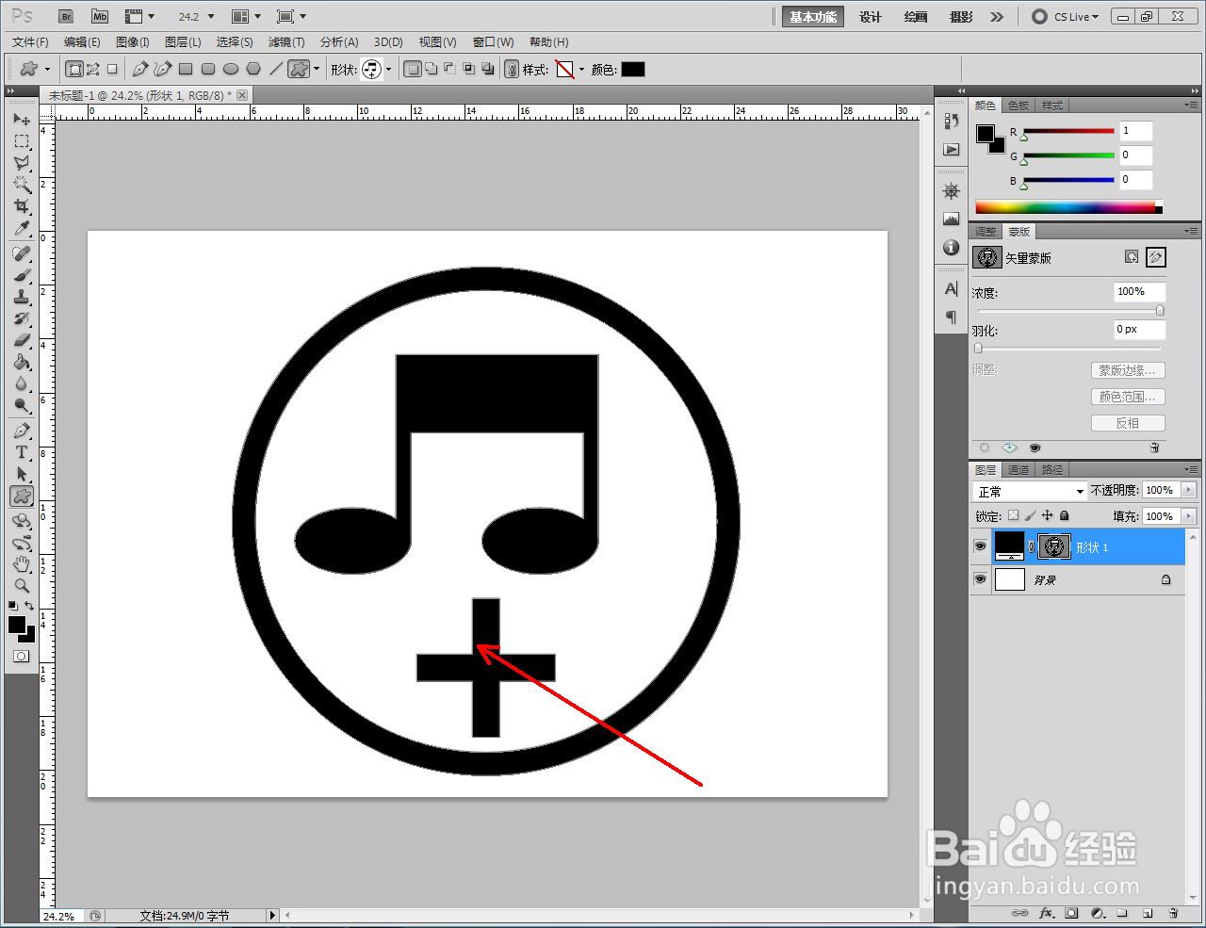Open the 文件(F) menu
Screen dimensions: 1206x928
click(31, 42)
